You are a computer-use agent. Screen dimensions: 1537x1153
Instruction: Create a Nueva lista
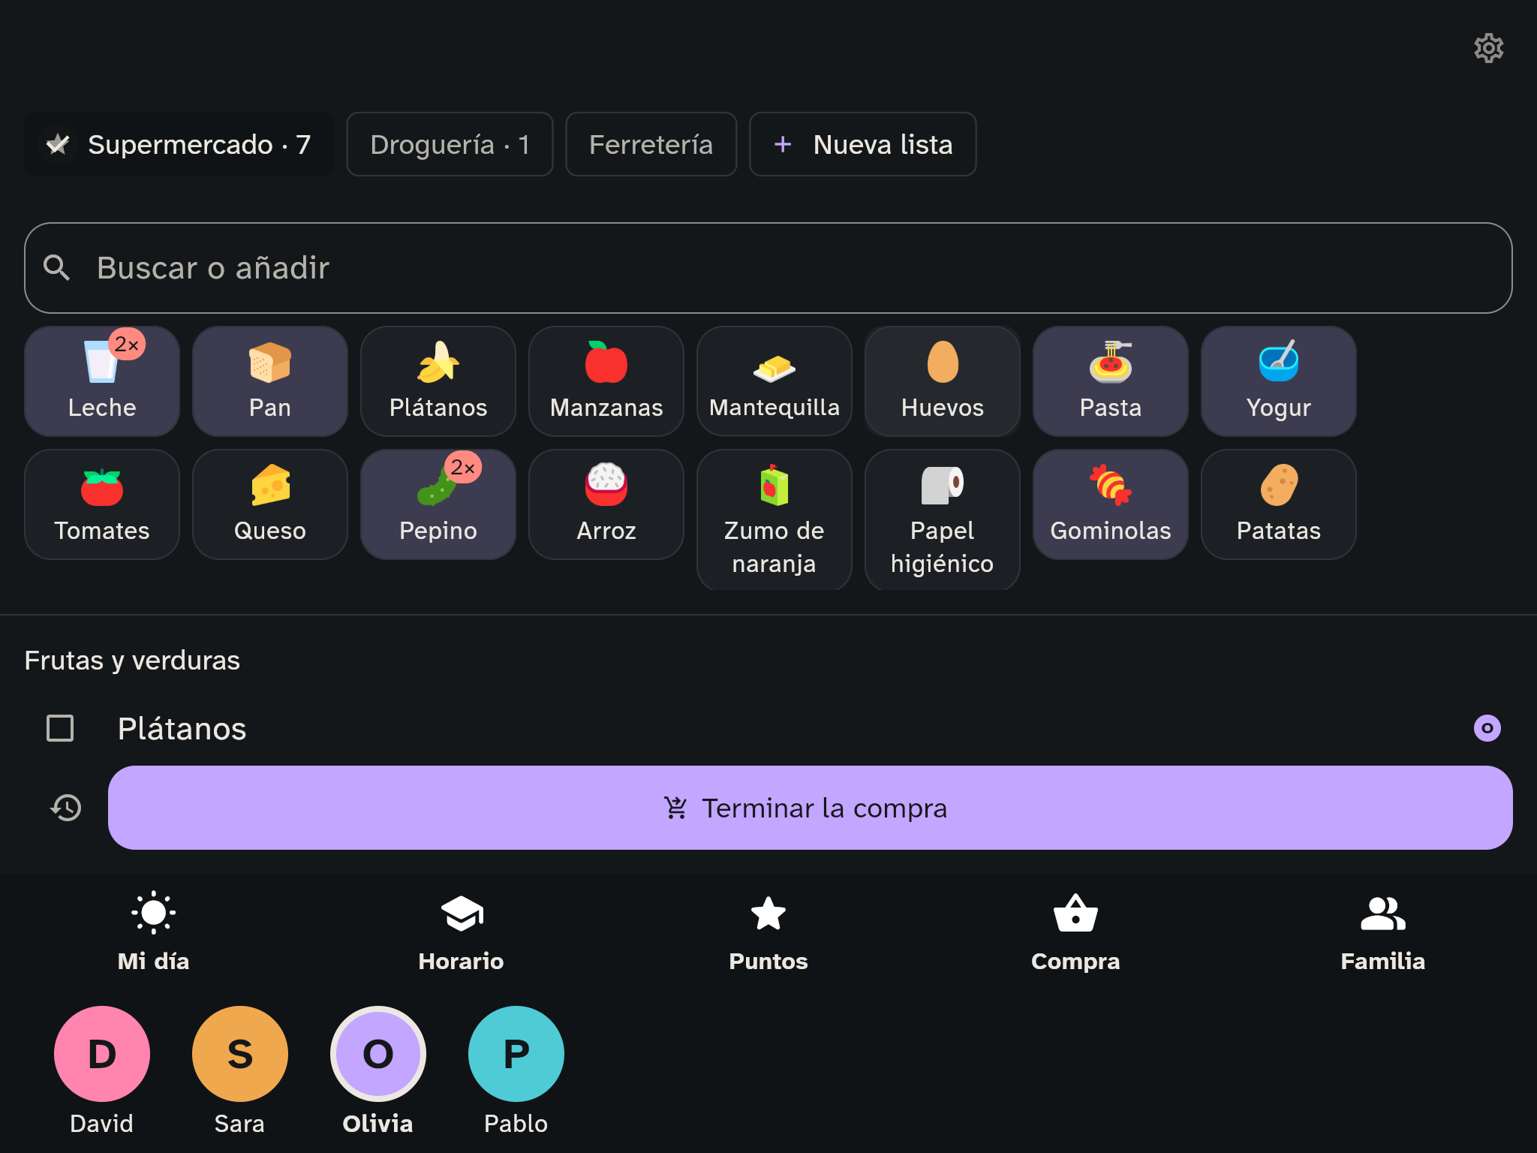[862, 144]
